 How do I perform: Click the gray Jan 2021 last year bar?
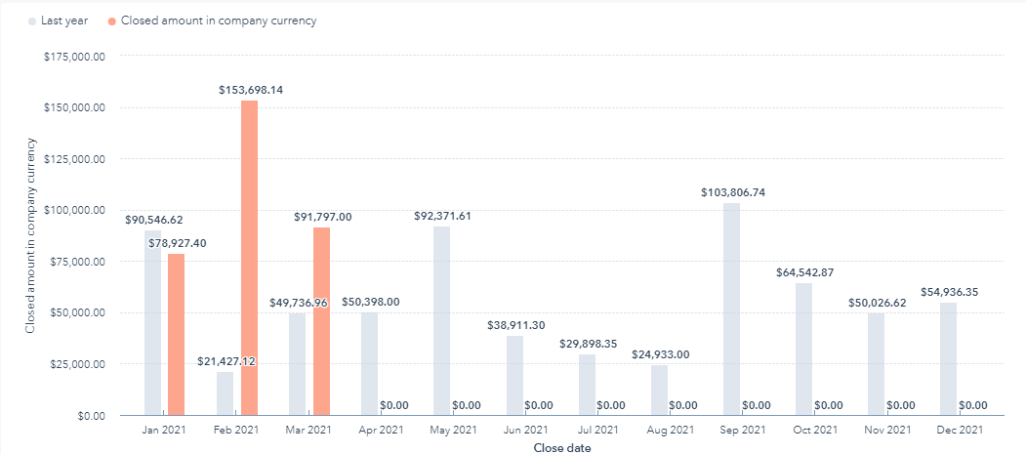point(153,322)
